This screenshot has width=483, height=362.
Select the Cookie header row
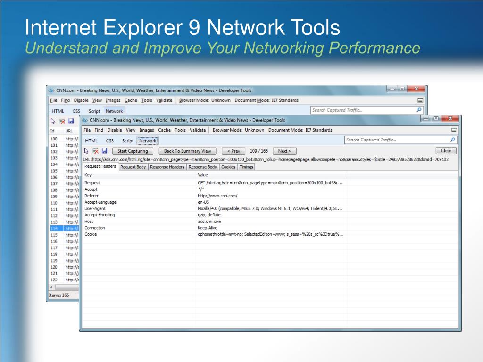click(x=269, y=234)
